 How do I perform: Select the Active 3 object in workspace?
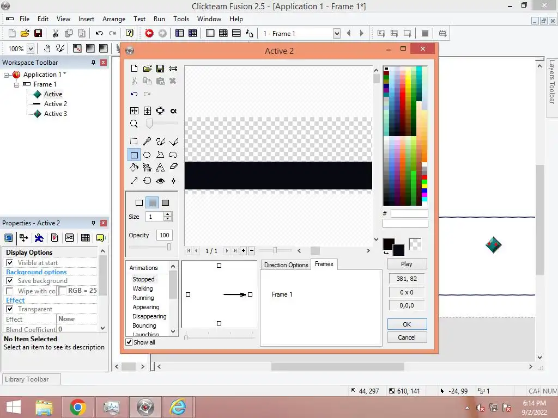(55, 114)
